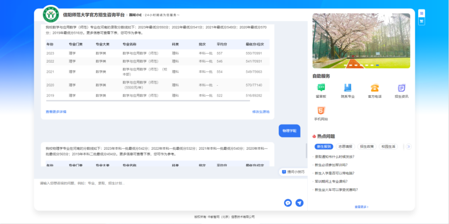Viewport: 449px width, 224px height.
Task: Open the question 新生必须参加军训吗?
Action: (331, 165)
